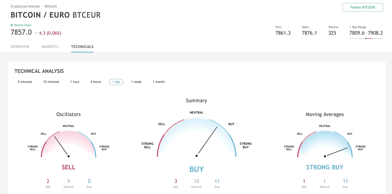The image size is (392, 194).
Task: Choose the 15 minutes timeframe
Action: tap(51, 82)
